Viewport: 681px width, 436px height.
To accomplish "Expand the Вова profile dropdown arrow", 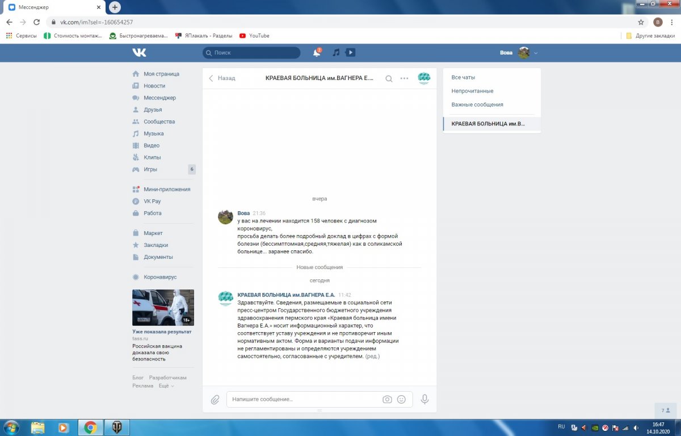I will (x=536, y=53).
